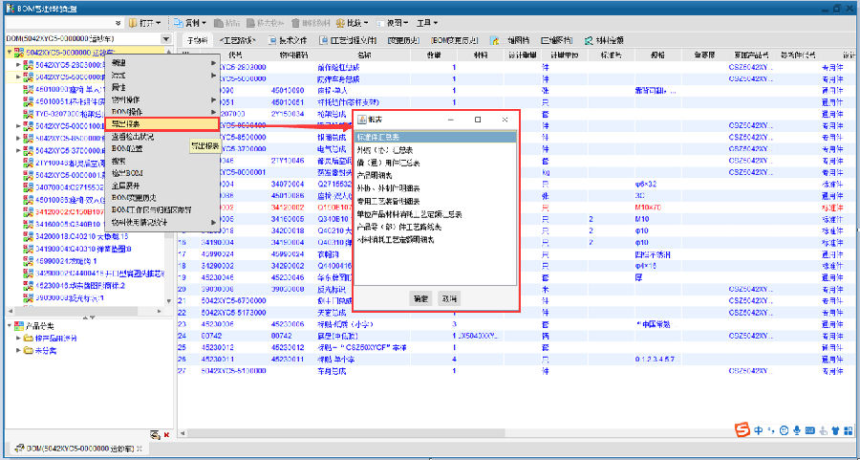This screenshot has height=460, width=860.
Task: Click φ6×32 specification cell
Action: [645, 184]
